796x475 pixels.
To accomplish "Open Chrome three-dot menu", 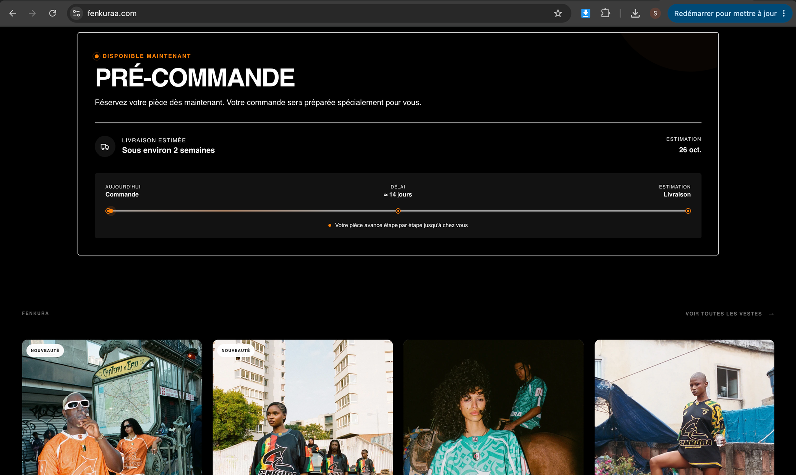I will (x=784, y=13).
